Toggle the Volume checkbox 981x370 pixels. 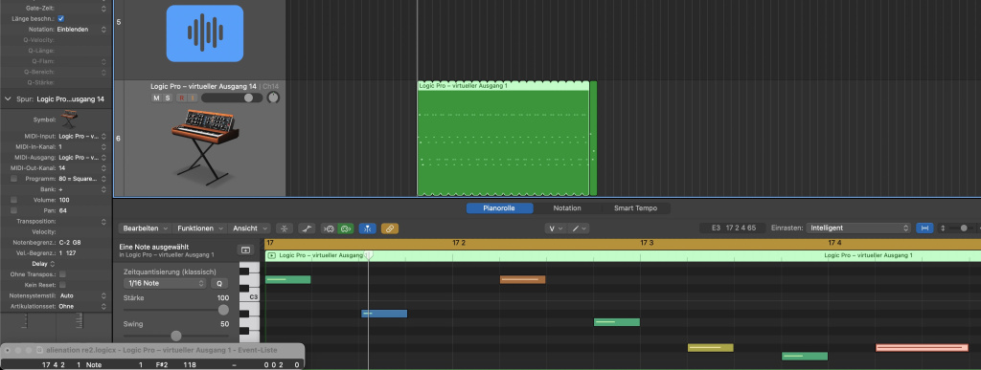[13, 200]
